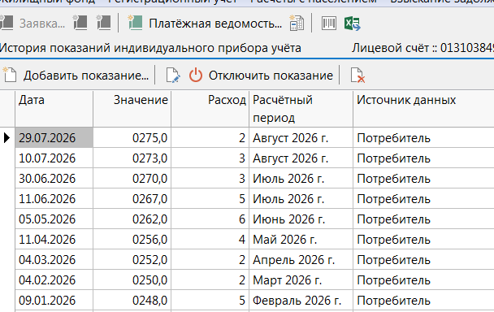Click the barcode icon
Screen dimensions: 494x312
click(328, 24)
